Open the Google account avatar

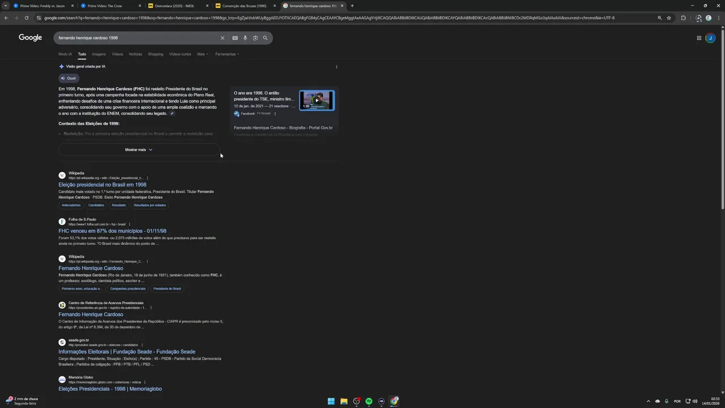tap(710, 38)
